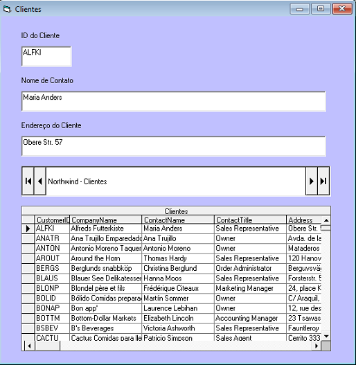This screenshot has height=365, width=356.
Task: Click Accounting Manager title cell
Action: 250,318
